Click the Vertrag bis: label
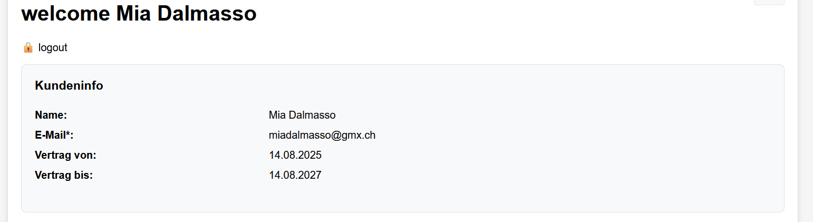Screen dimensions: 813x222 point(64,175)
